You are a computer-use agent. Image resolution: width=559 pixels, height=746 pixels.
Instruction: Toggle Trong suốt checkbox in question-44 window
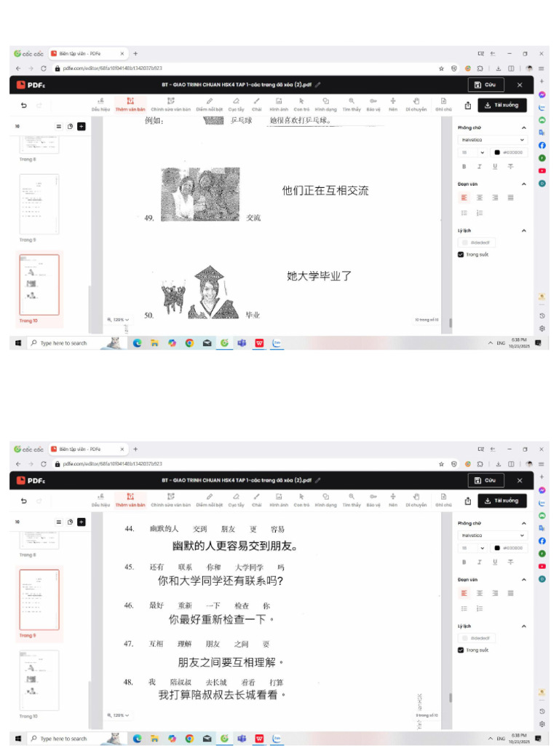[461, 650]
